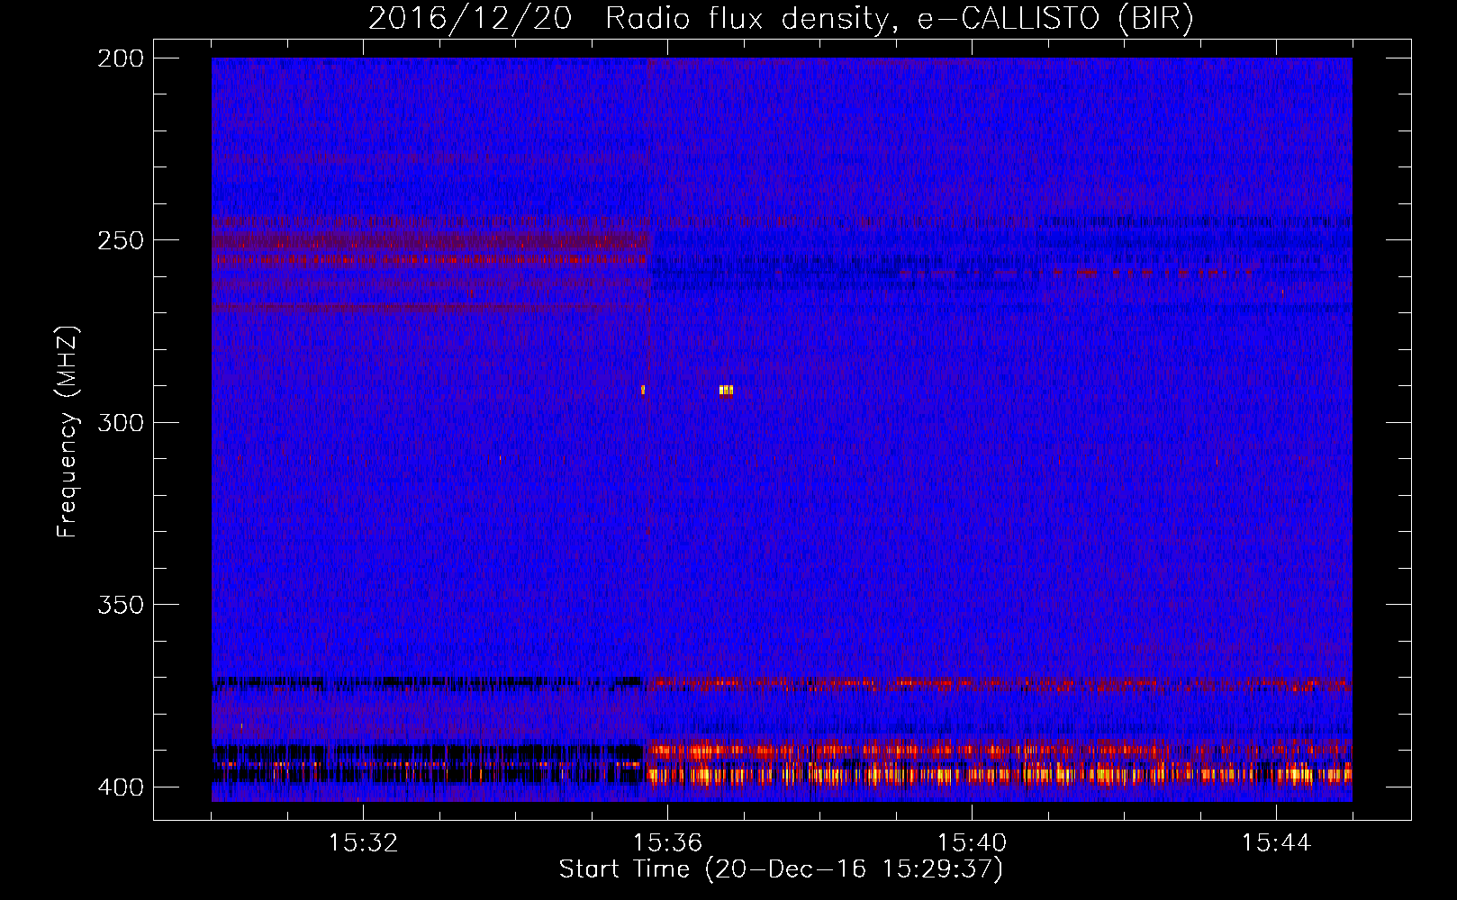Screen dimensions: 1457x900
Task: Click the time tick label '15:36'
Action: tap(667, 843)
